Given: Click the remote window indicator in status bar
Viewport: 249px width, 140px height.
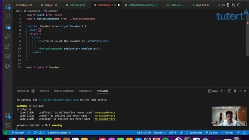Looking at the screenshot, I should pyautogui.click(x=6, y=133).
